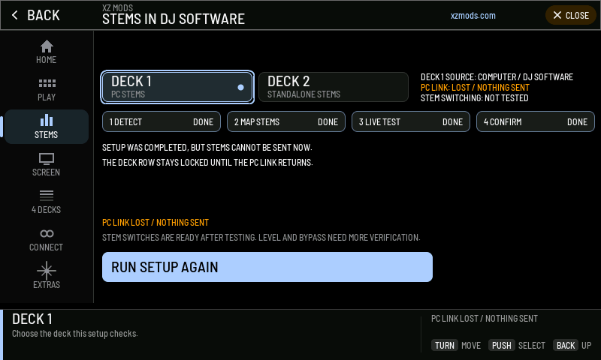Select Deck 1 PC Stems
This screenshot has width=601, height=360.
[x=177, y=87]
